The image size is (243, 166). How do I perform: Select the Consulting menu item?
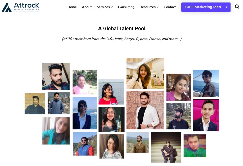click(x=126, y=7)
